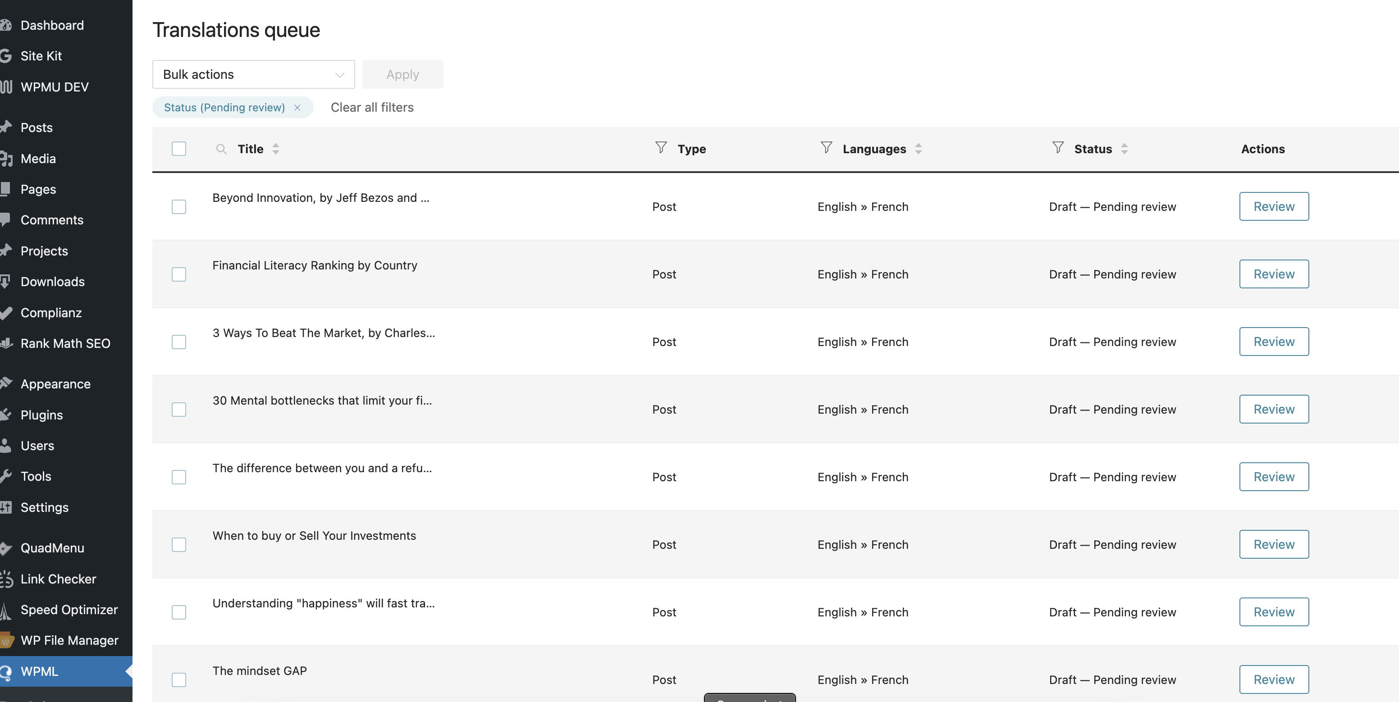1399x702 pixels.
Task: Click 'Draft — Pending review' status for The mindset GAP
Action: (x=1113, y=680)
